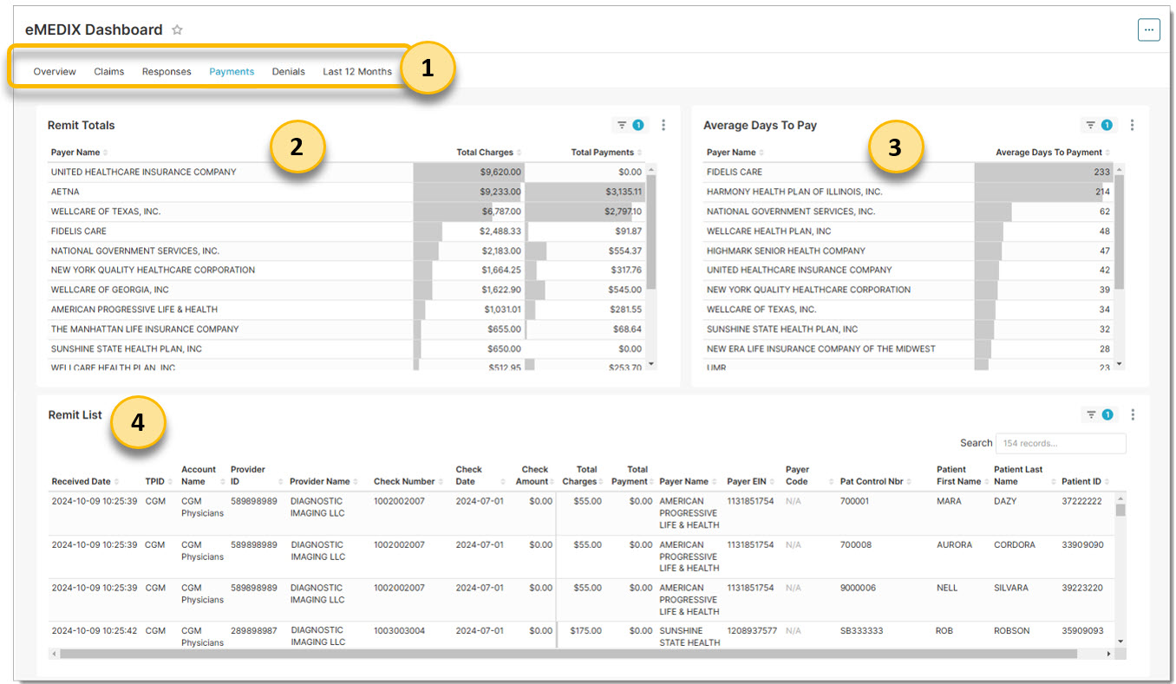1176x684 pixels.
Task: Sort Remit List by Received Date
Action: [84, 482]
